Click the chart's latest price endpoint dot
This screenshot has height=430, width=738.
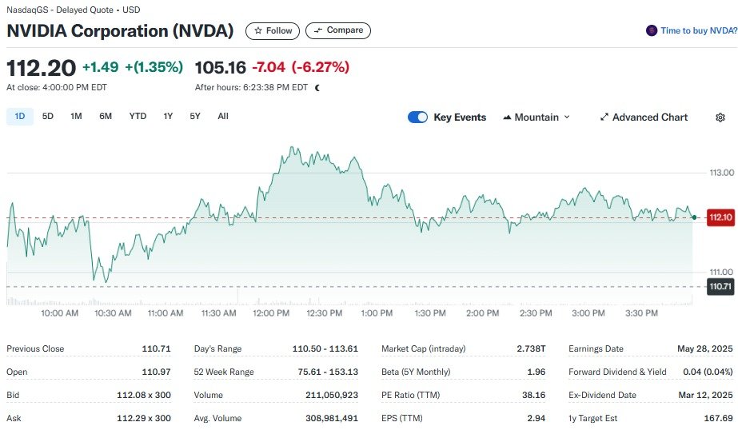point(693,217)
